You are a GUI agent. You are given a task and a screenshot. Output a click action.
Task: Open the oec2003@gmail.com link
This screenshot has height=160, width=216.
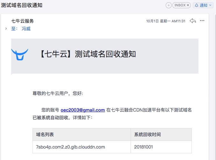[83, 110]
